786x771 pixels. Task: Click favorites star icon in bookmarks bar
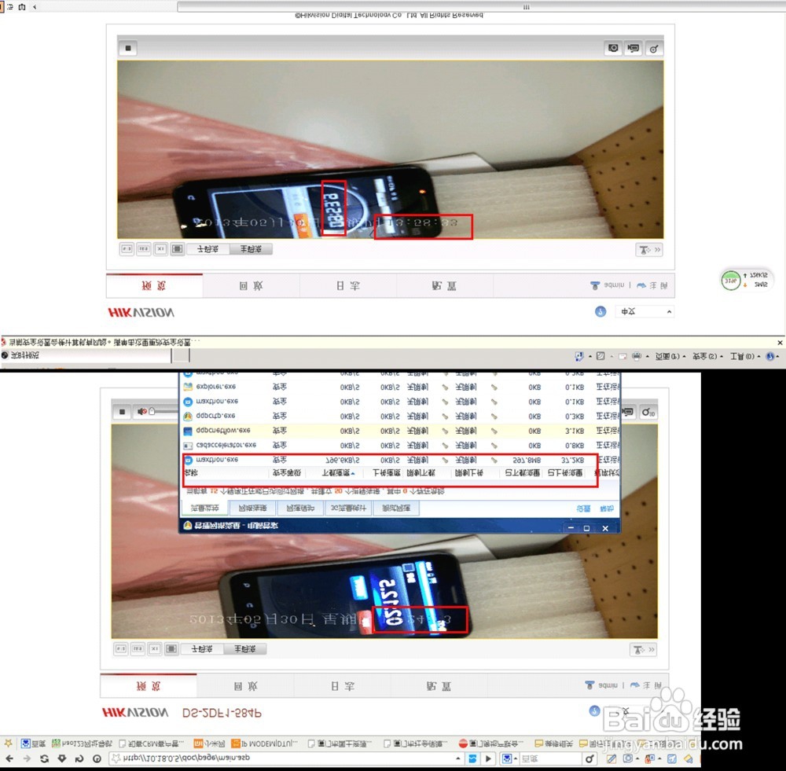tap(8, 743)
